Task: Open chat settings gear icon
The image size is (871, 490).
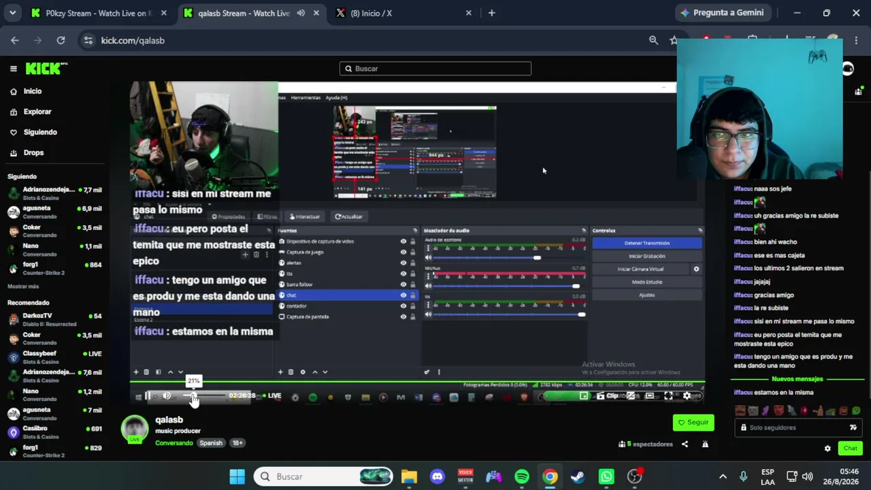Action: [x=827, y=448]
